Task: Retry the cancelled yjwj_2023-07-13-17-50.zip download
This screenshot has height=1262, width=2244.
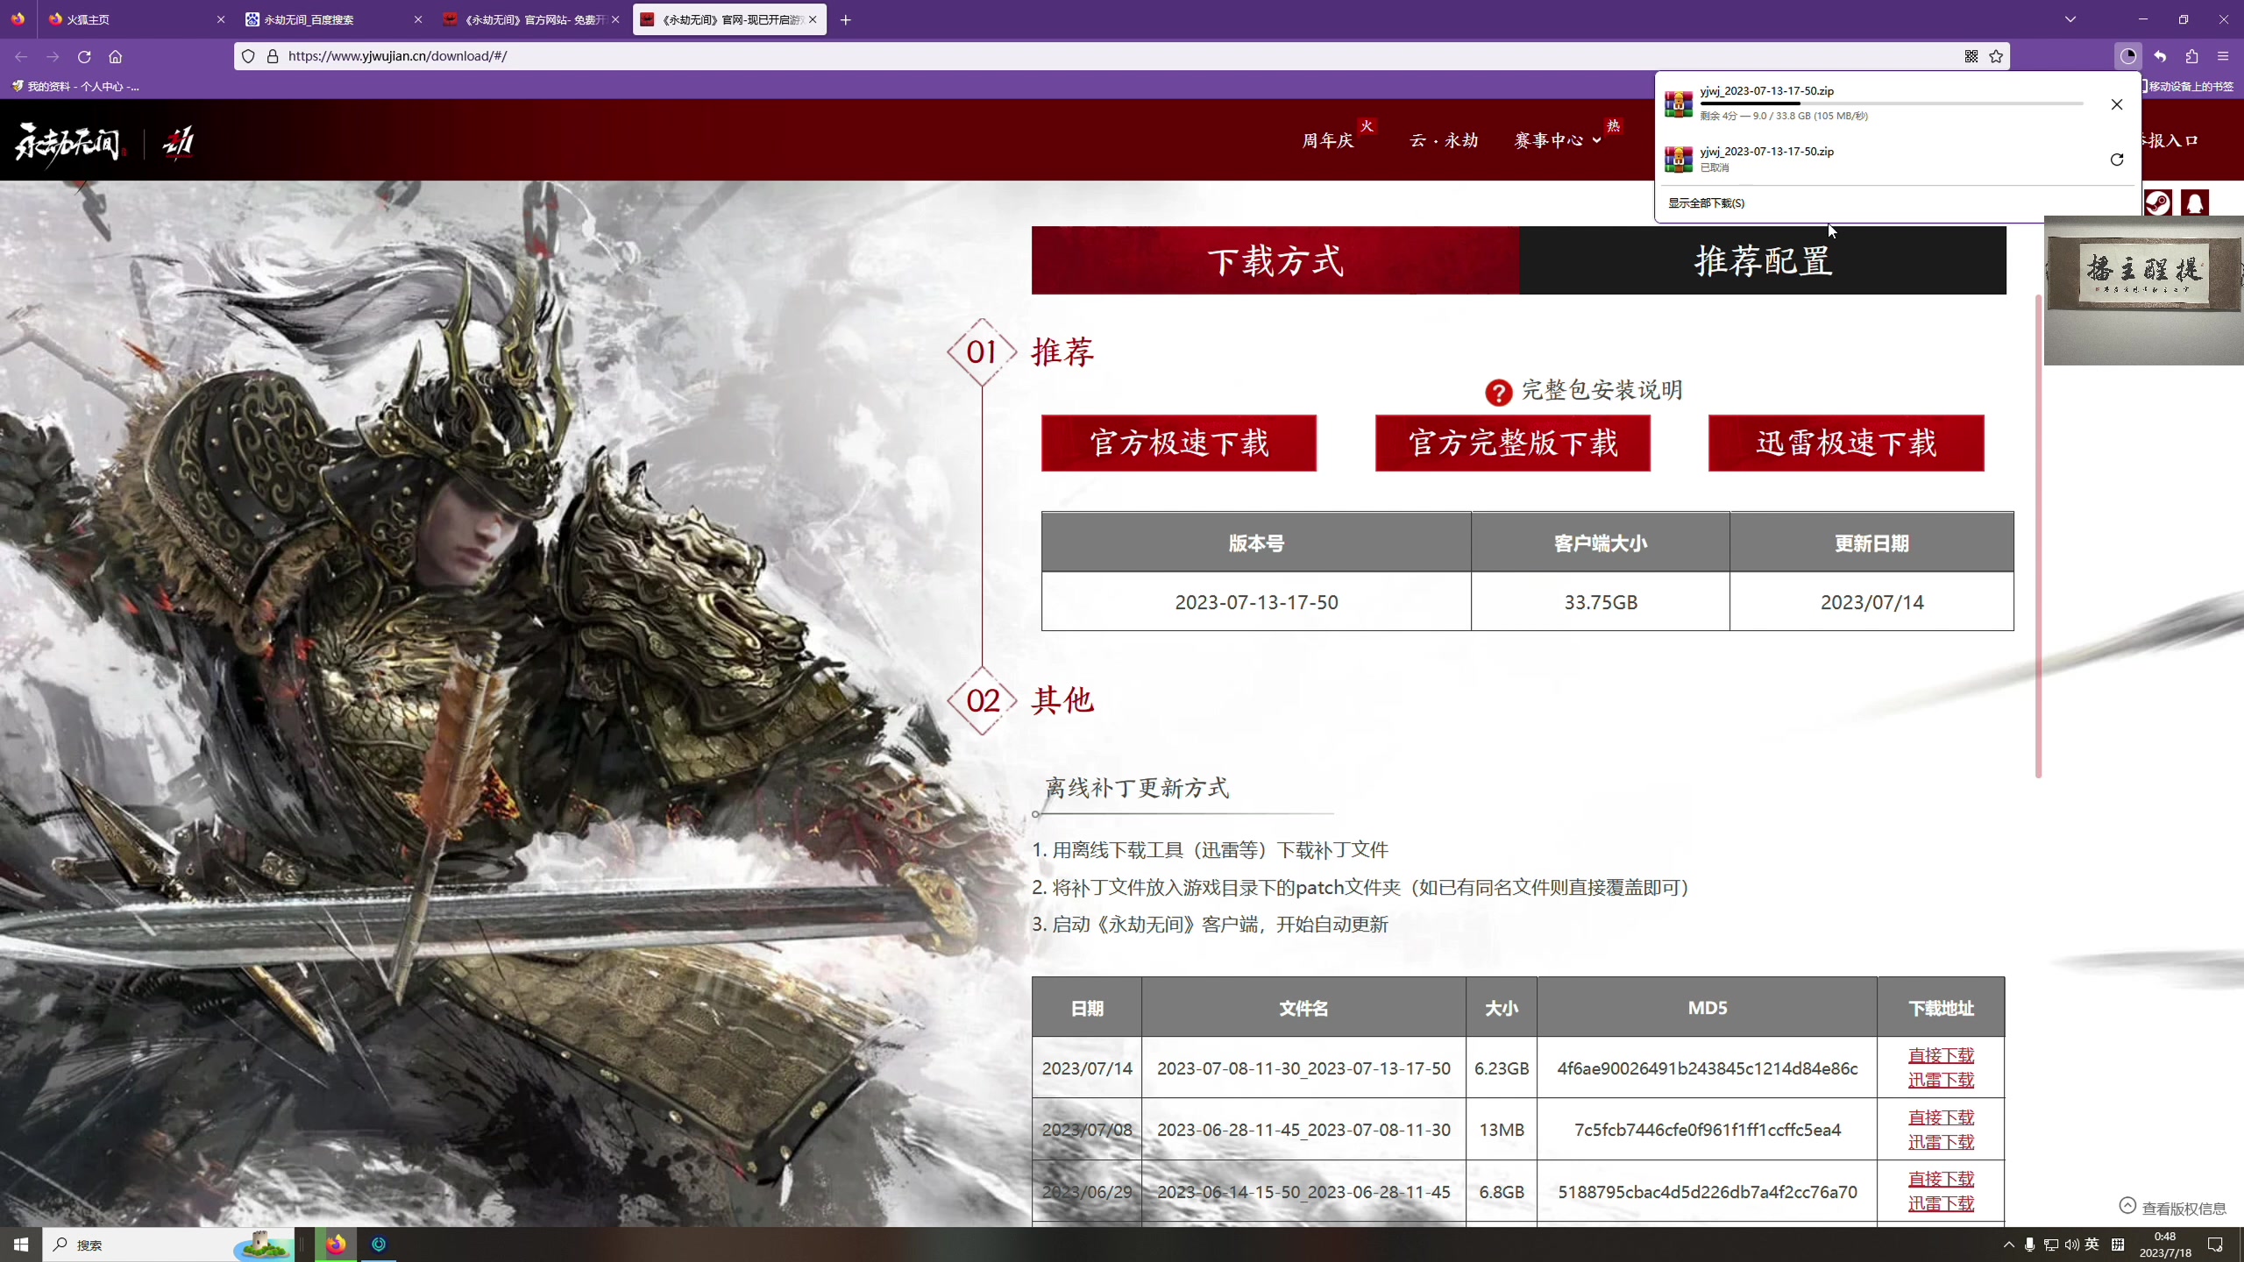Action: 2117,160
